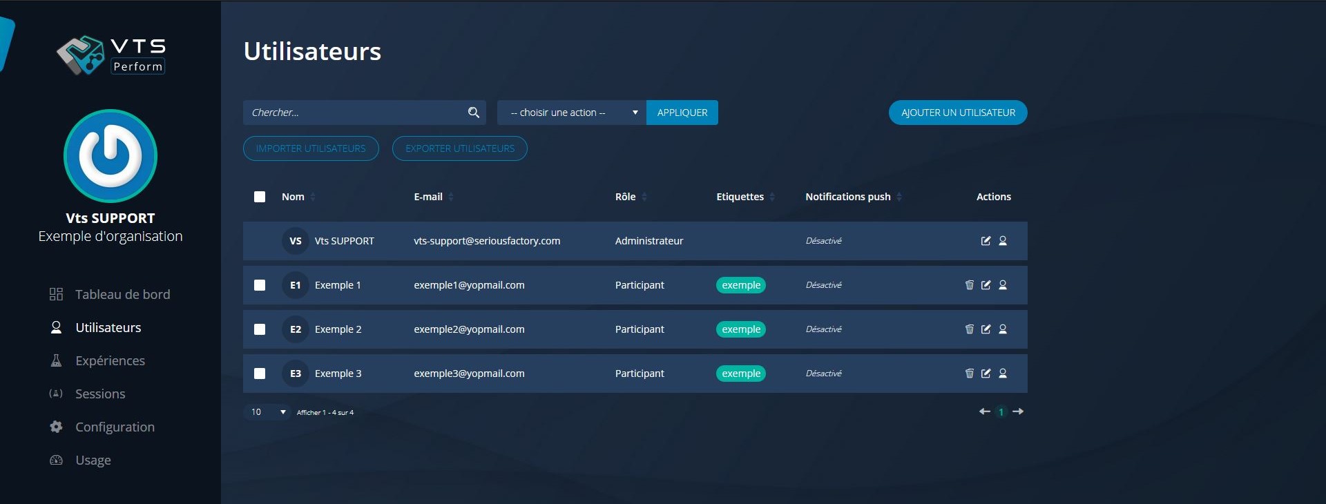Open profile icon for Exemple 3 row

point(1003,374)
